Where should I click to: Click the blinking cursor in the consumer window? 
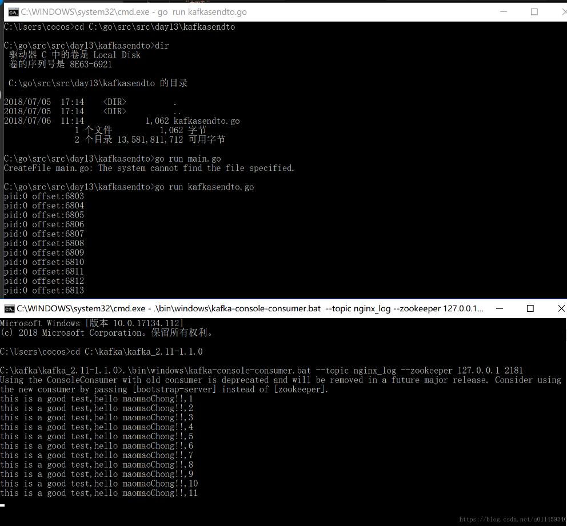click(3, 505)
